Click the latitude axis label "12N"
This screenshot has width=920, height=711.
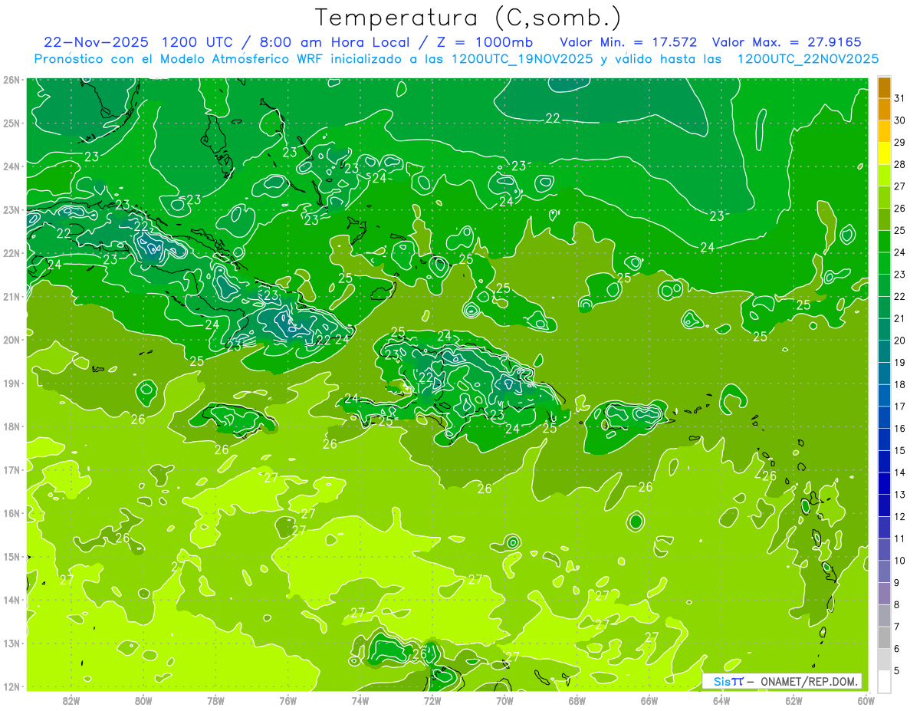(11, 686)
